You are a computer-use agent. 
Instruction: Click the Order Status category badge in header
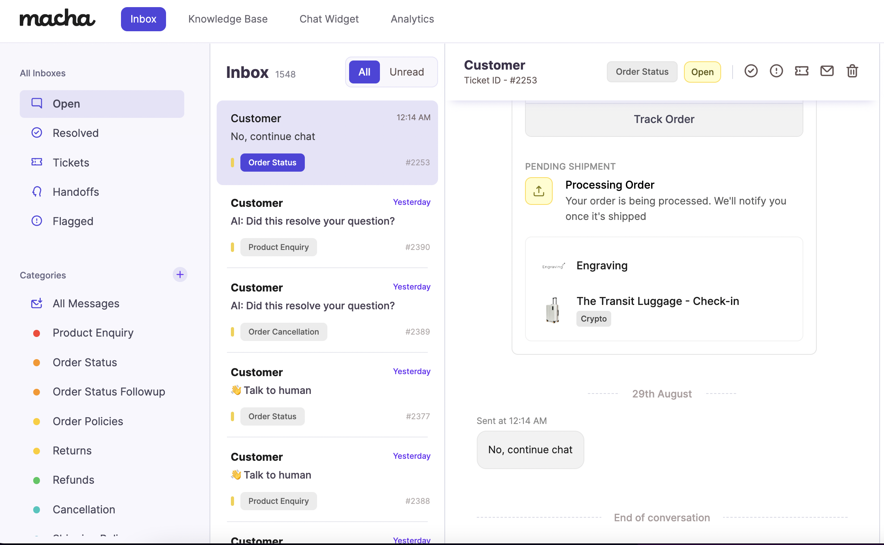click(642, 72)
